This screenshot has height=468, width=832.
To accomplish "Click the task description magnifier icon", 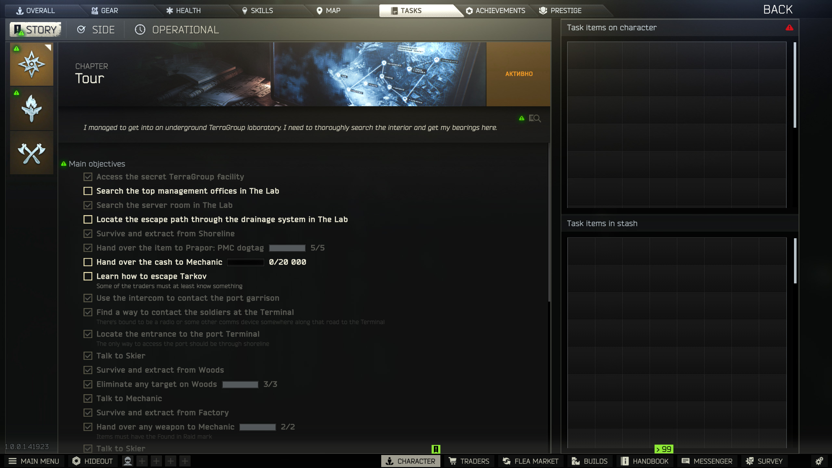I will tap(535, 118).
